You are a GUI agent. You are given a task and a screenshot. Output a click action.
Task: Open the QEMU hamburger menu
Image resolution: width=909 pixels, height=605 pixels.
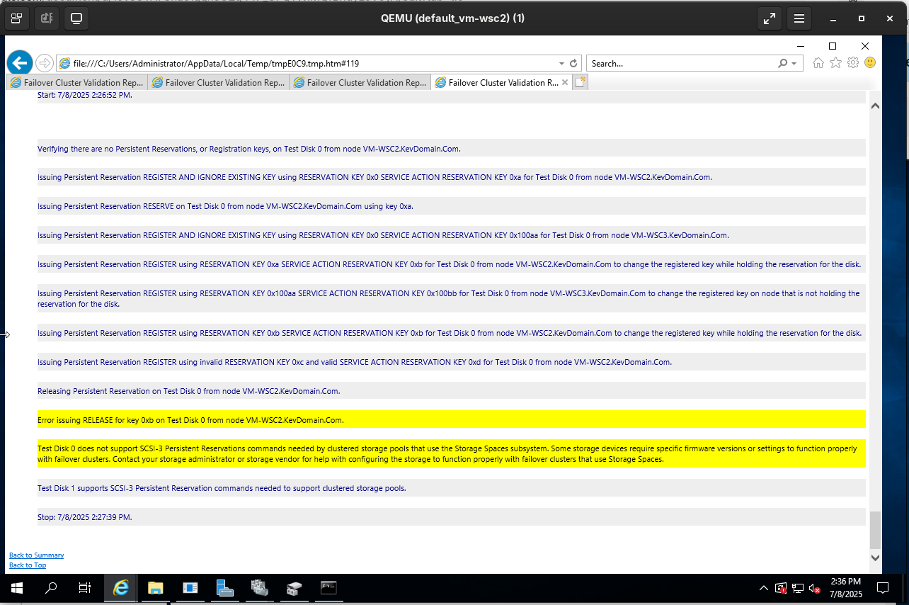tap(799, 18)
